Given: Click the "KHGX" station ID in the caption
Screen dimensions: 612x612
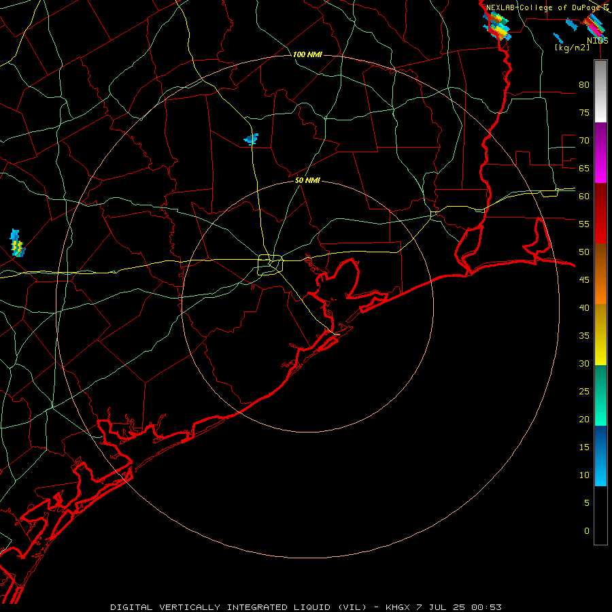Looking at the screenshot, I should 397,607.
